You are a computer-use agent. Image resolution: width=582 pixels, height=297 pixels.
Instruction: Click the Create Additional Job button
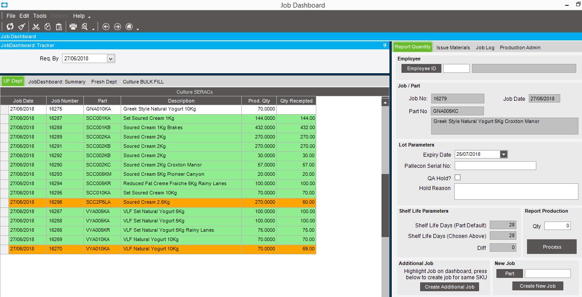point(449,287)
